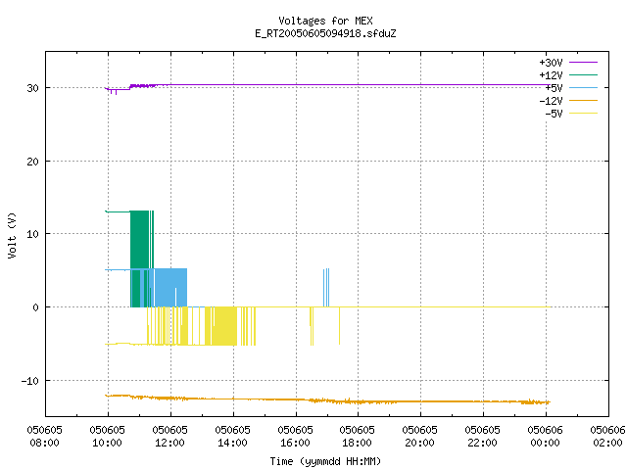The height and width of the screenshot is (470, 627).
Task: Click the green +12V legend line sample
Action: tap(584, 74)
